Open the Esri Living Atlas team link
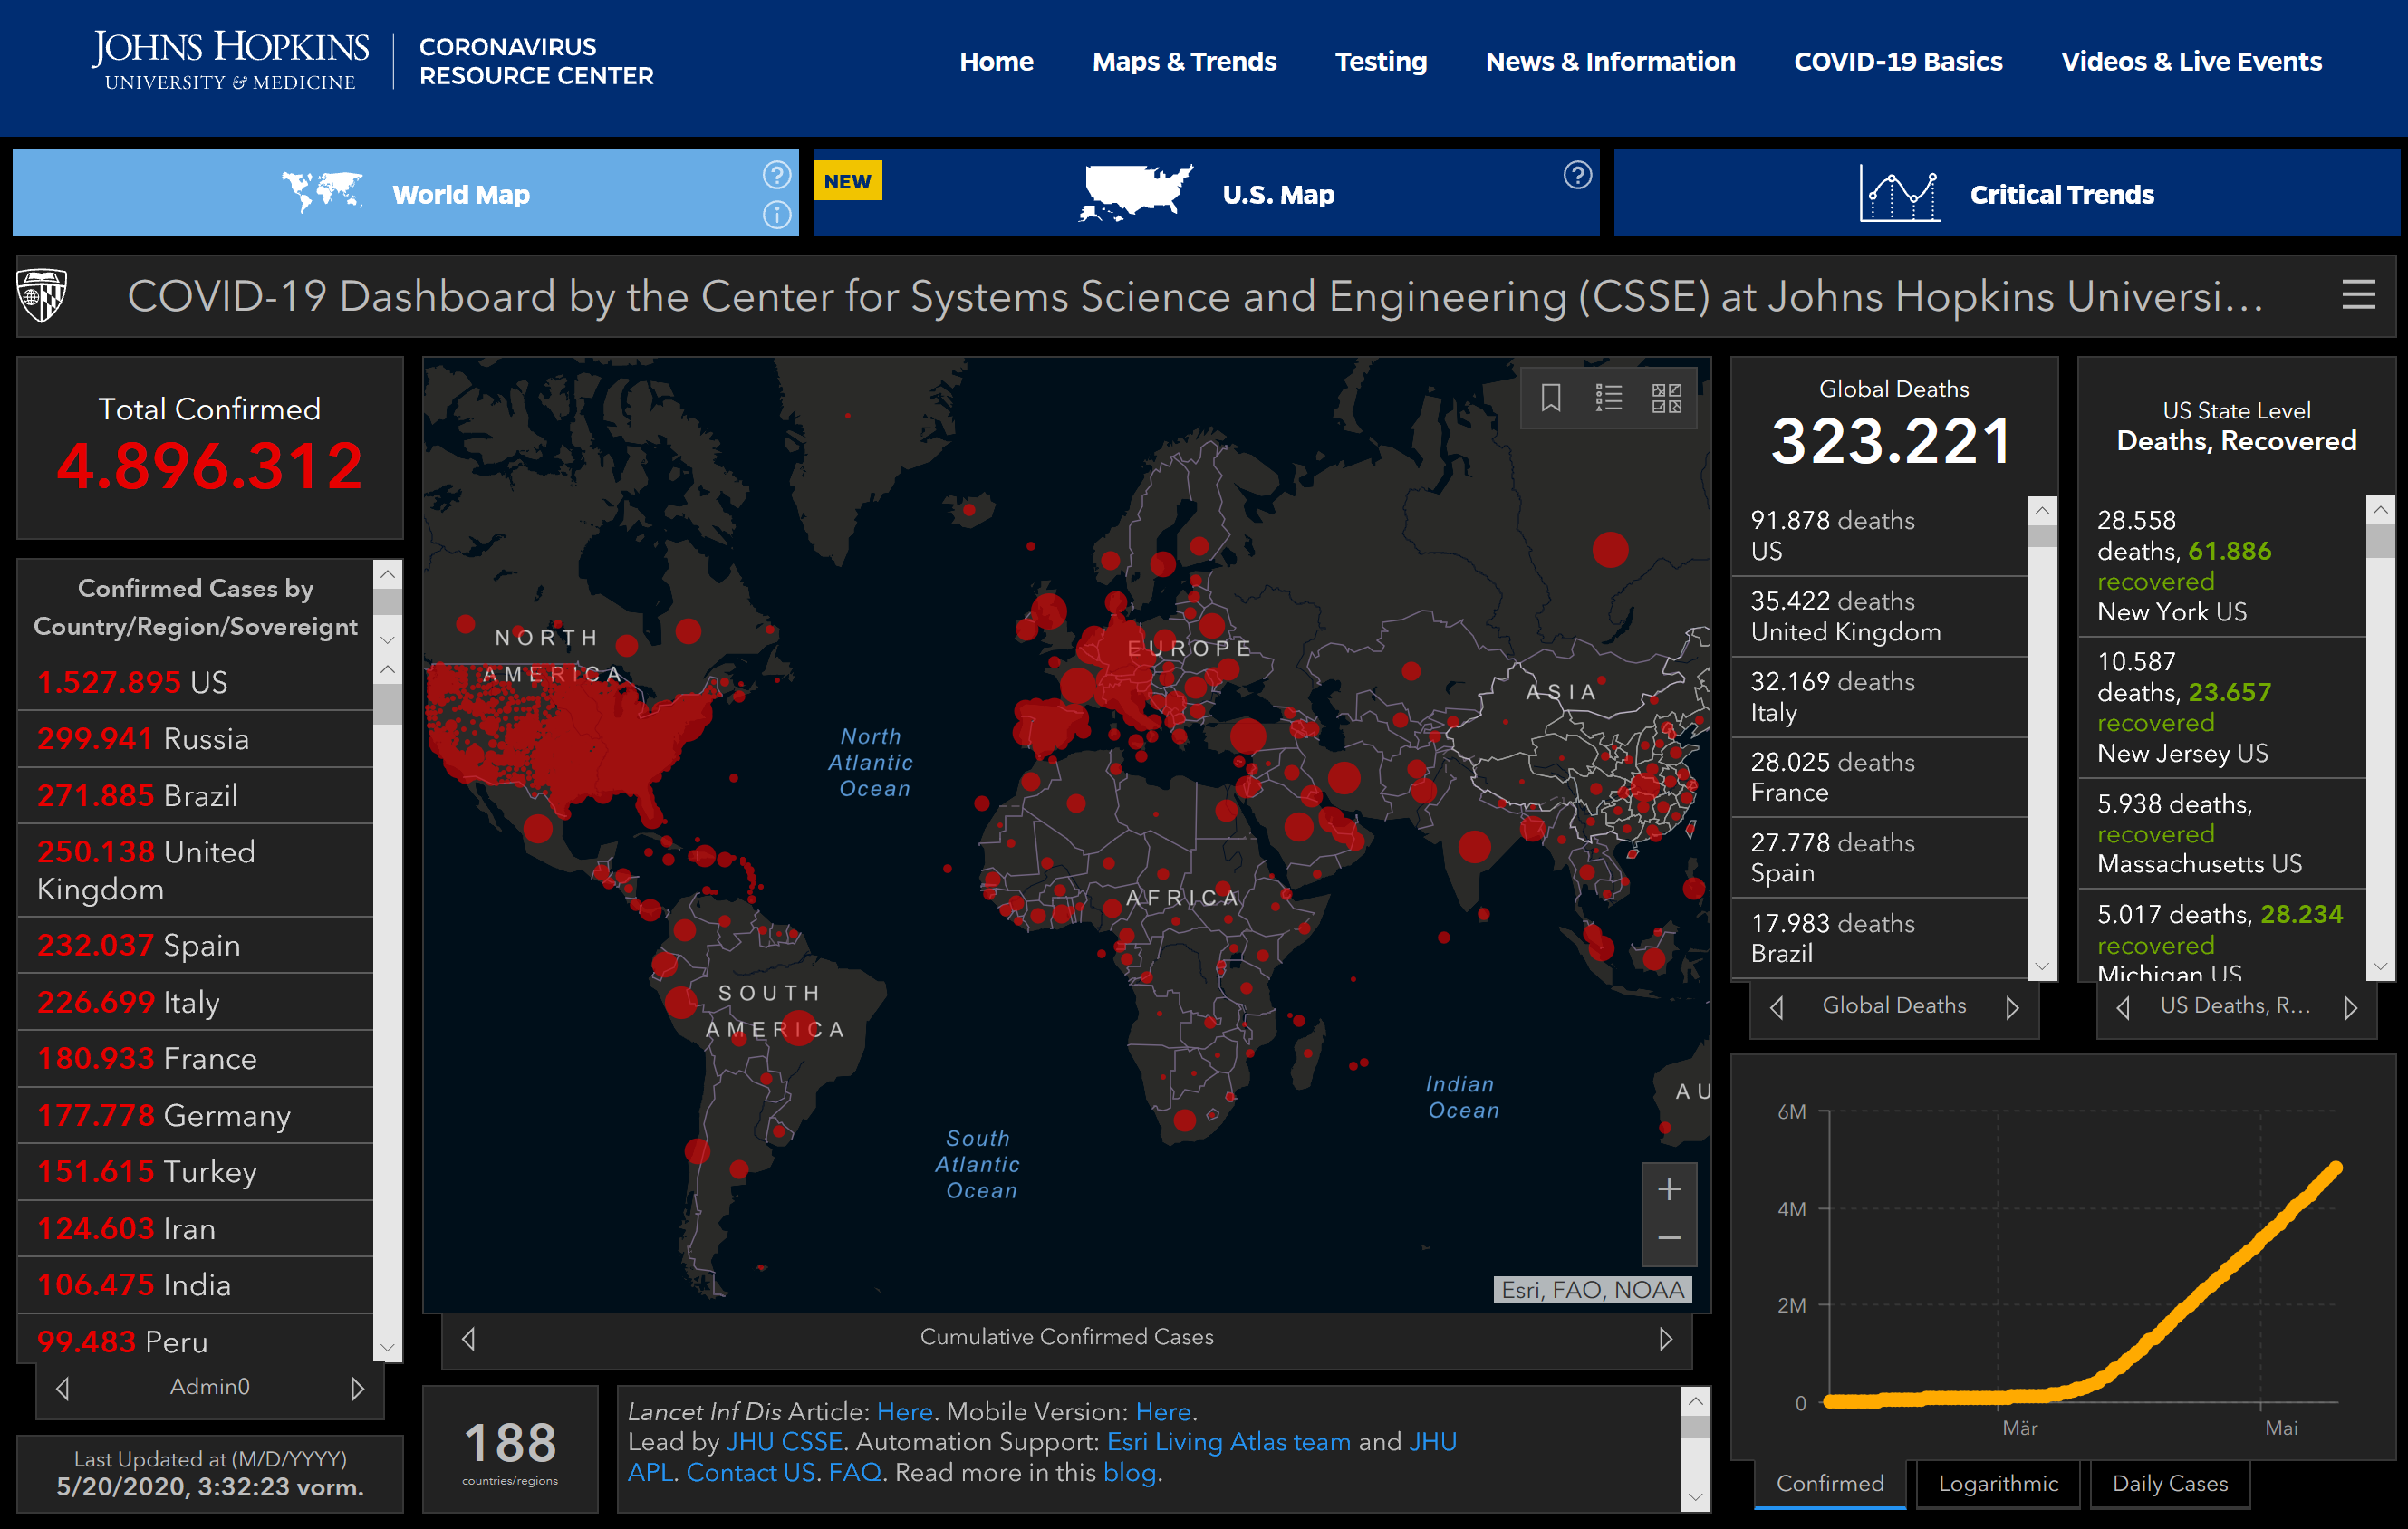 tap(1229, 1442)
